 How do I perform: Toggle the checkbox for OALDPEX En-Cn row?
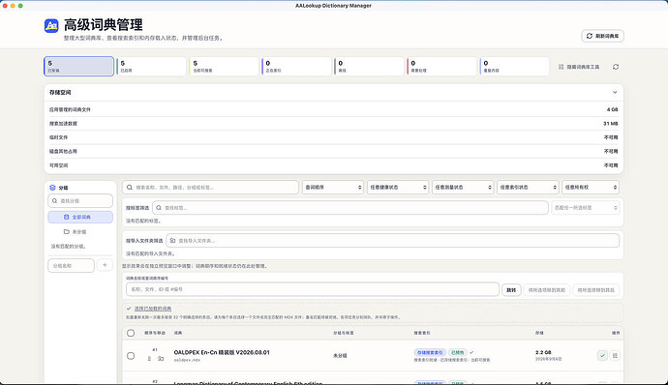(x=131, y=356)
